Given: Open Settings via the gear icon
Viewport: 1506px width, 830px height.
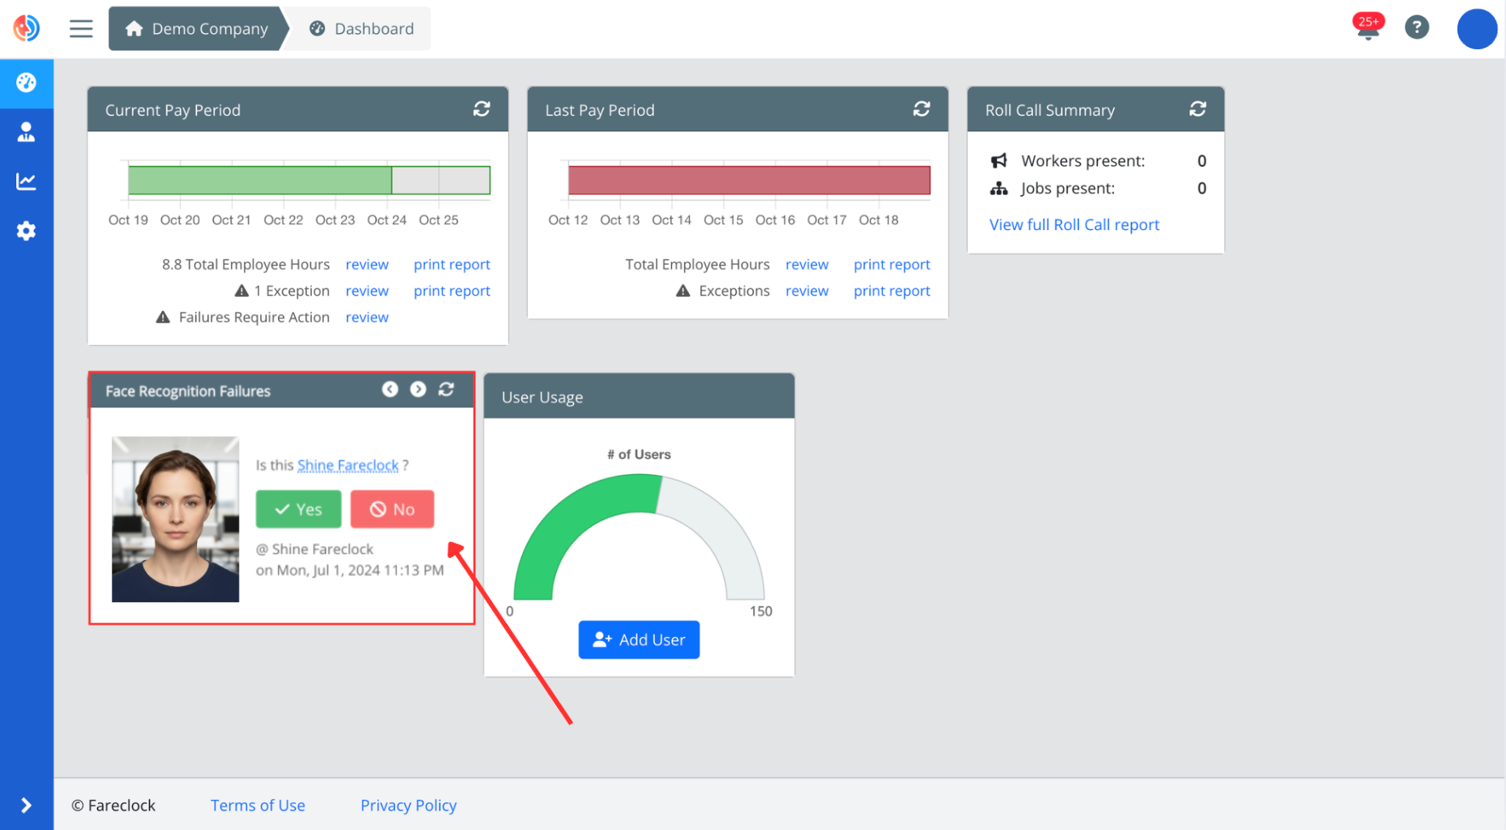Looking at the screenshot, I should point(26,230).
